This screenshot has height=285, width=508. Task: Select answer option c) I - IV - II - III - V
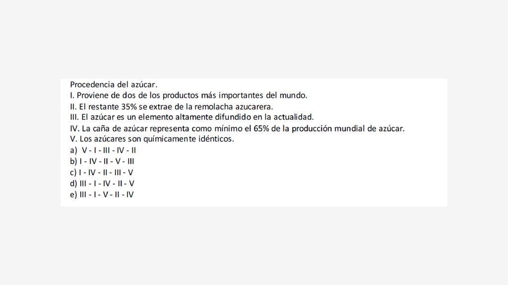coord(101,173)
